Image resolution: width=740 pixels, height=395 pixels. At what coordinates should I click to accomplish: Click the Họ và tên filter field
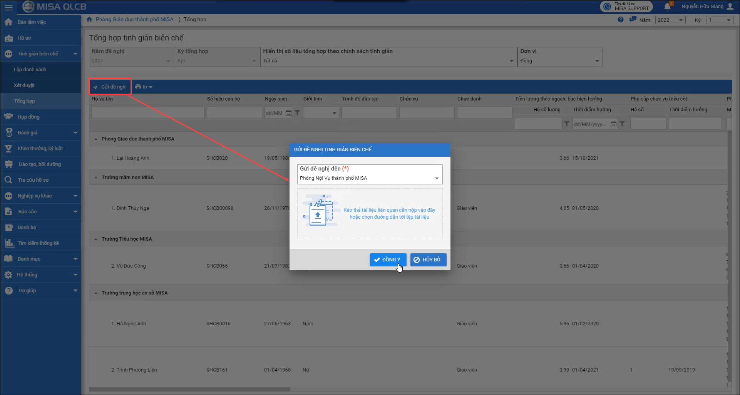pyautogui.click(x=147, y=113)
